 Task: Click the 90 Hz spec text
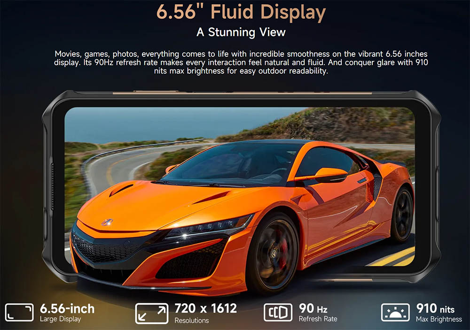point(313,308)
